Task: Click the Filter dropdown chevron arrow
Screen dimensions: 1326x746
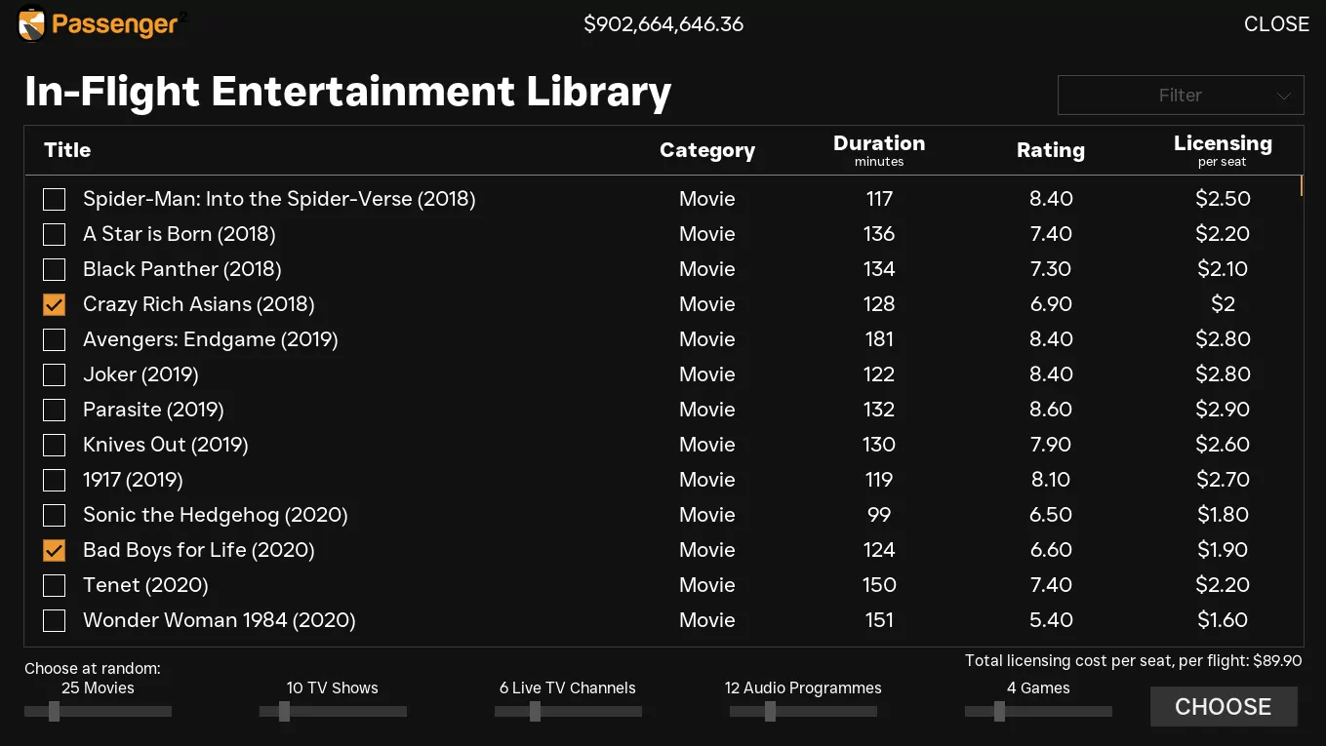Action: point(1283,96)
